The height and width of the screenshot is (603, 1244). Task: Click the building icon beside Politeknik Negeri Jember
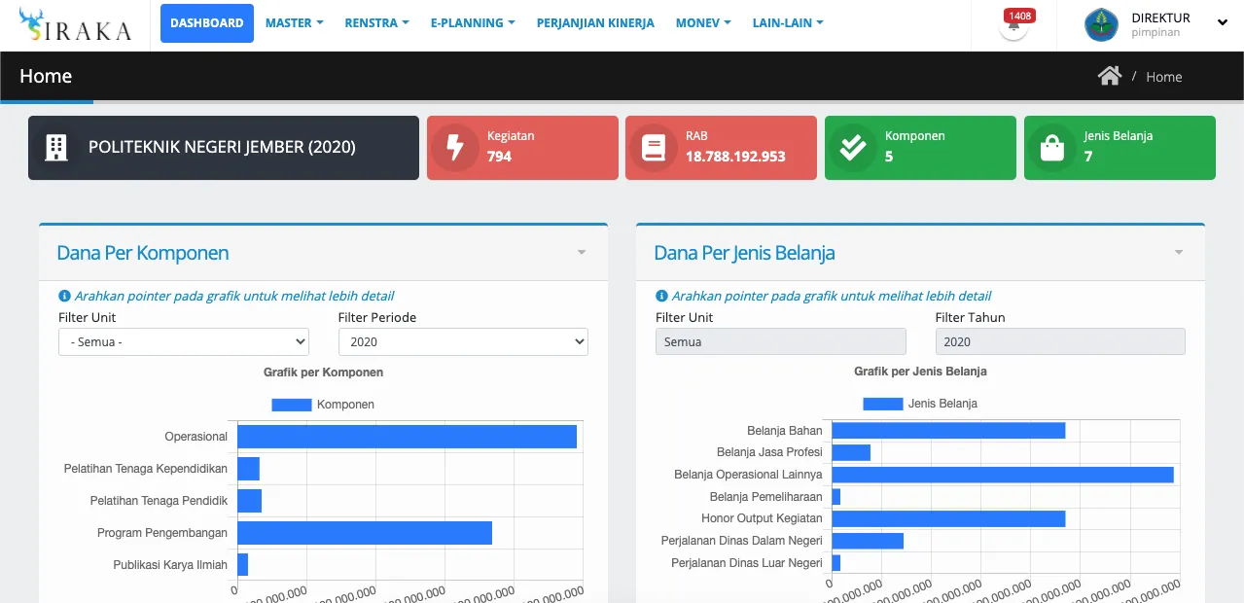point(56,148)
